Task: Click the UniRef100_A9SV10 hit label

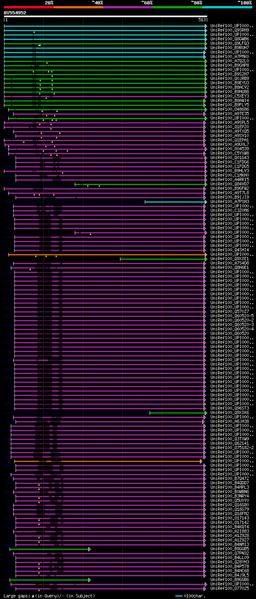Action: (x=230, y=135)
